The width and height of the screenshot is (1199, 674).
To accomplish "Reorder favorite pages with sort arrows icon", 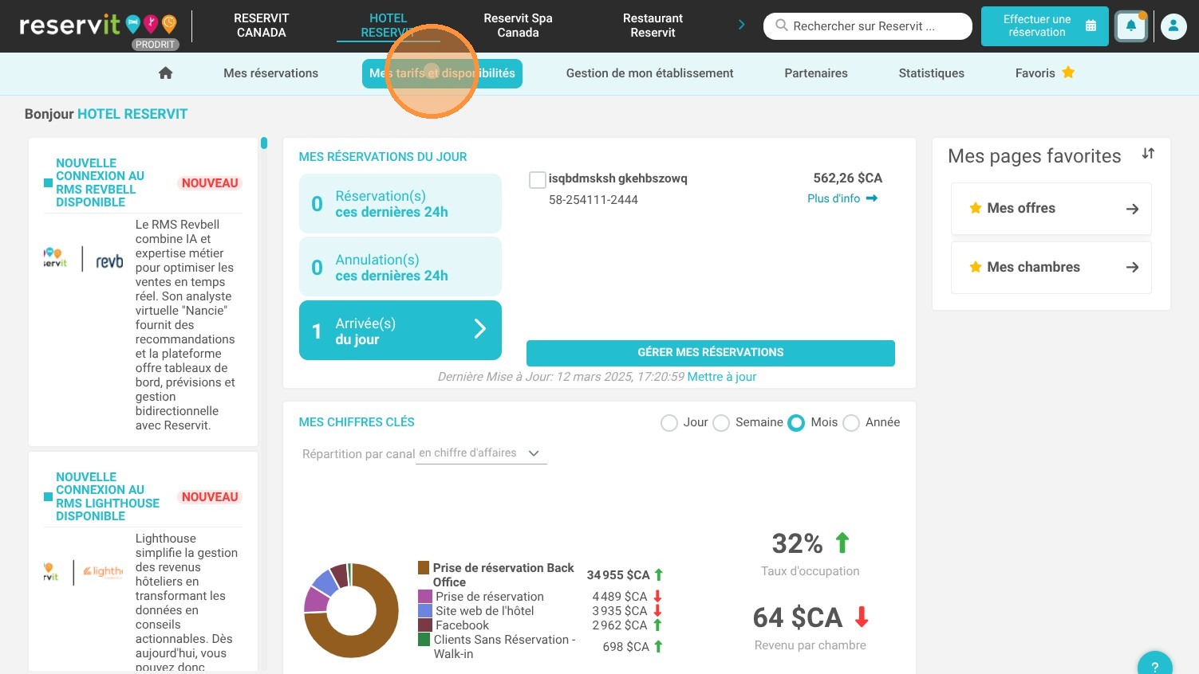I will click(1148, 154).
